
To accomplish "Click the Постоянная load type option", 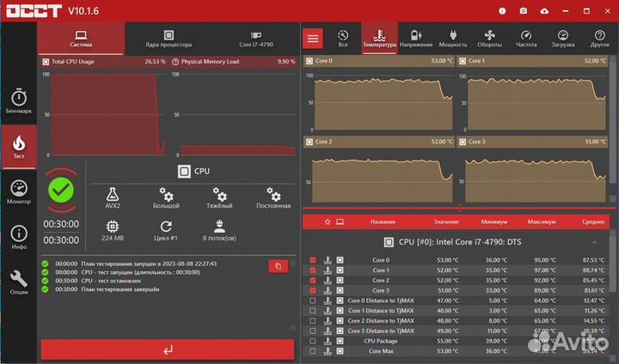I will 273,198.
